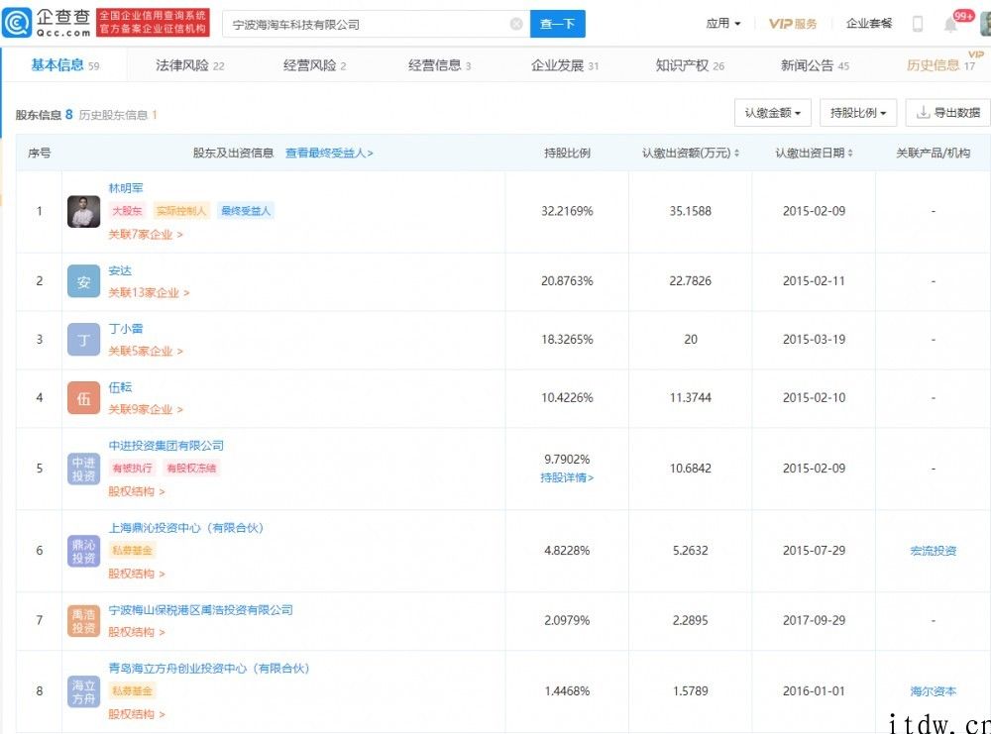
Task: Open 持股详情 for 中进投资集团
Action: 567,477
